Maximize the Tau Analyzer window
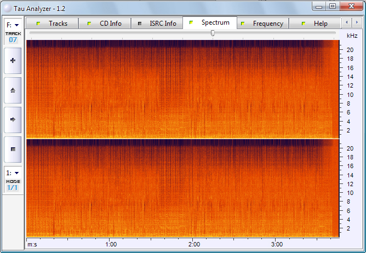This screenshot has width=366, height=253. (333, 5)
